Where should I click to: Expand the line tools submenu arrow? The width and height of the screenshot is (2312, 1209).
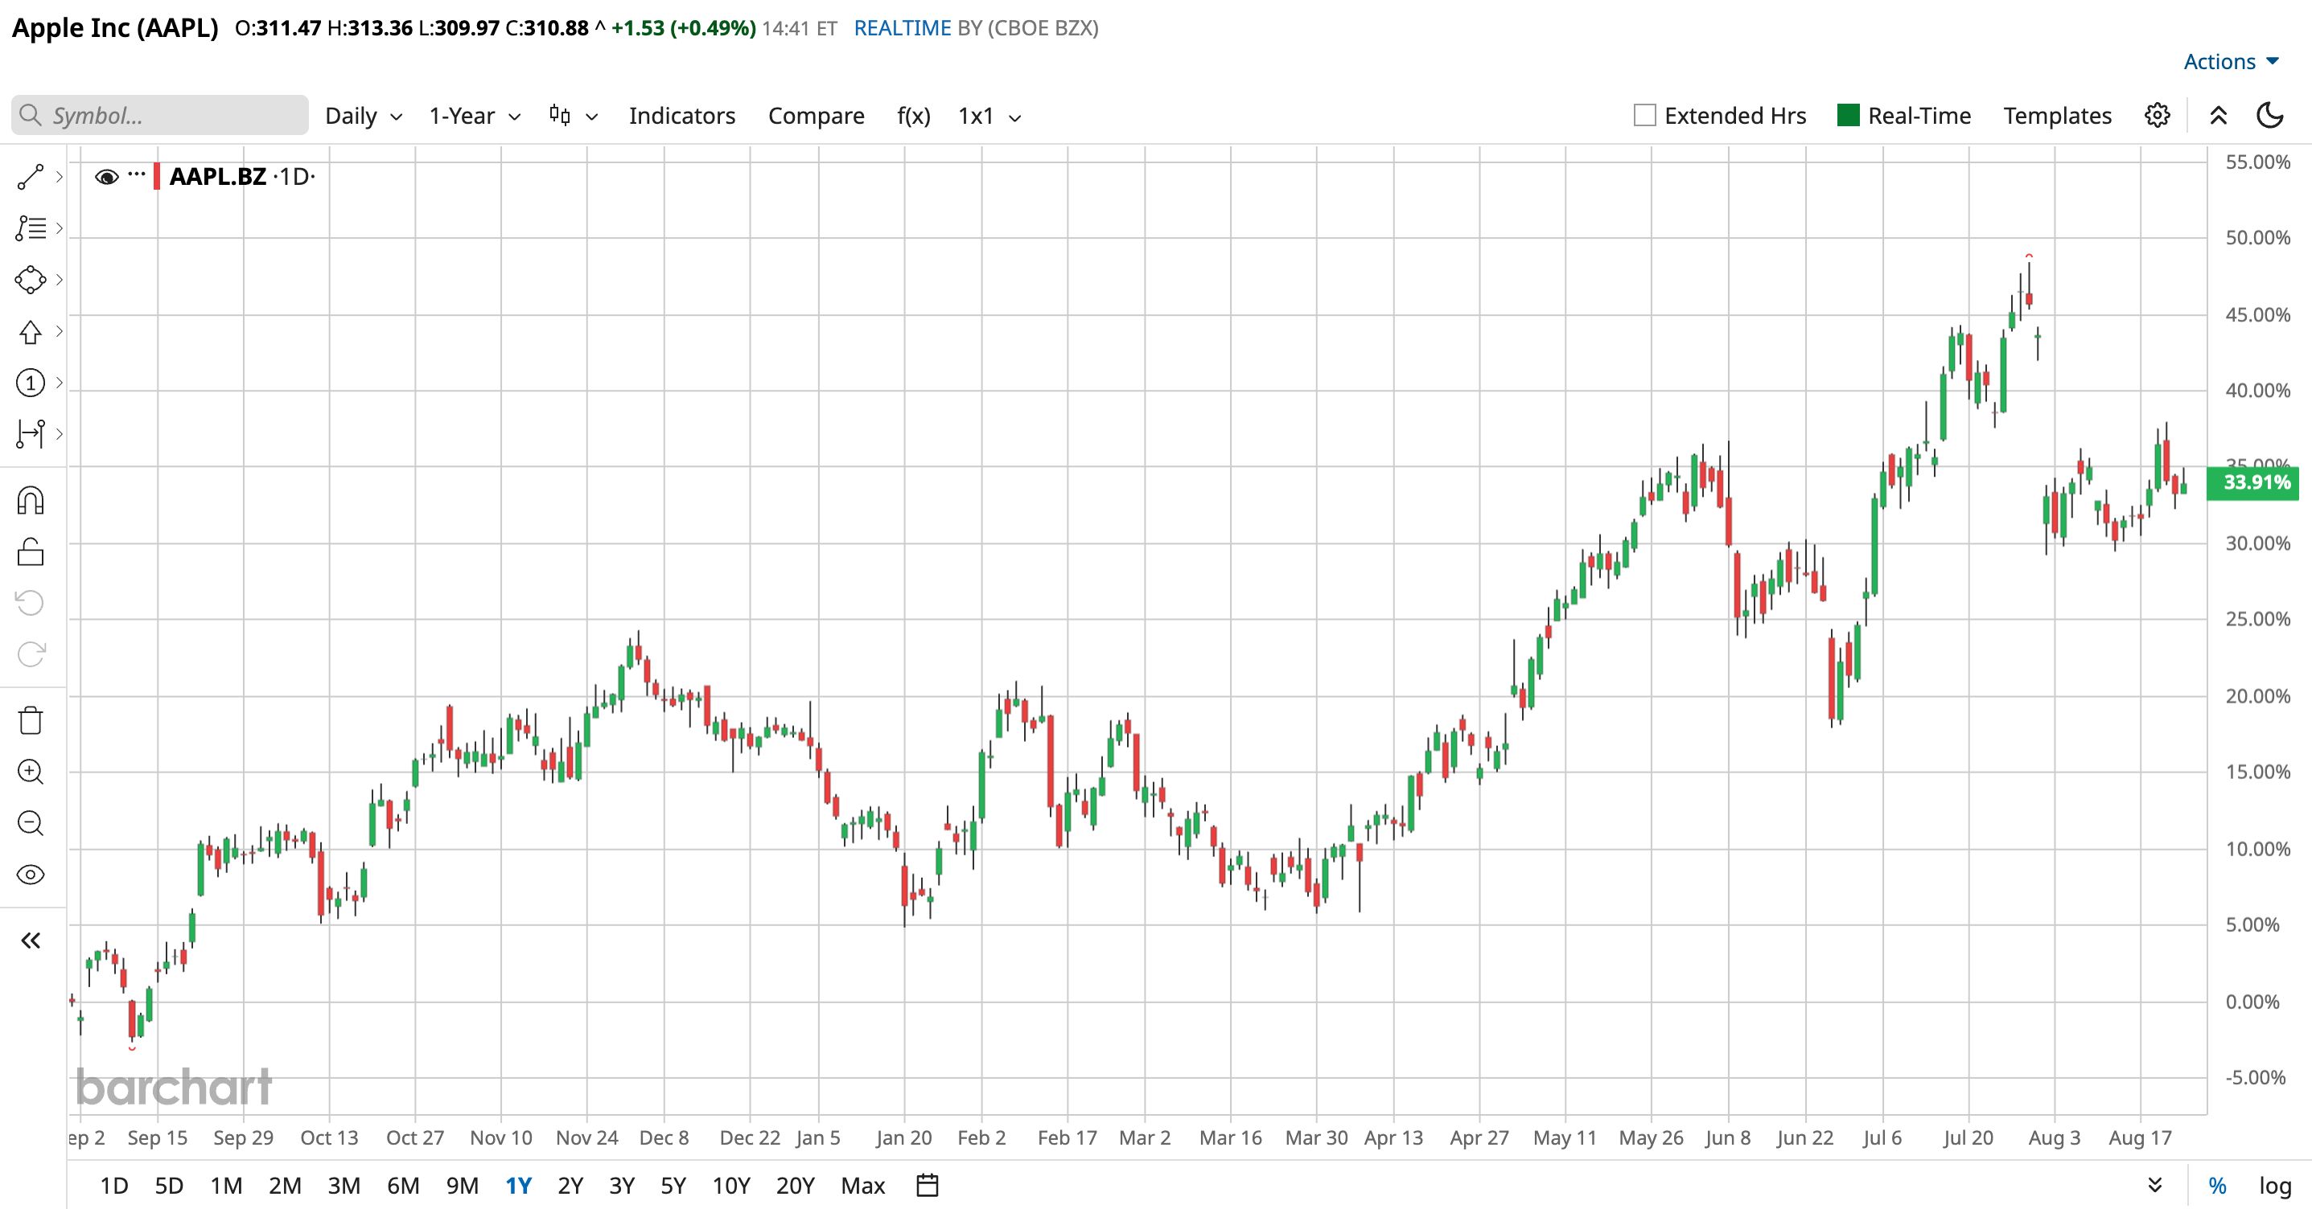(60, 177)
